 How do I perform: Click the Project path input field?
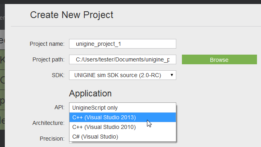122,59
